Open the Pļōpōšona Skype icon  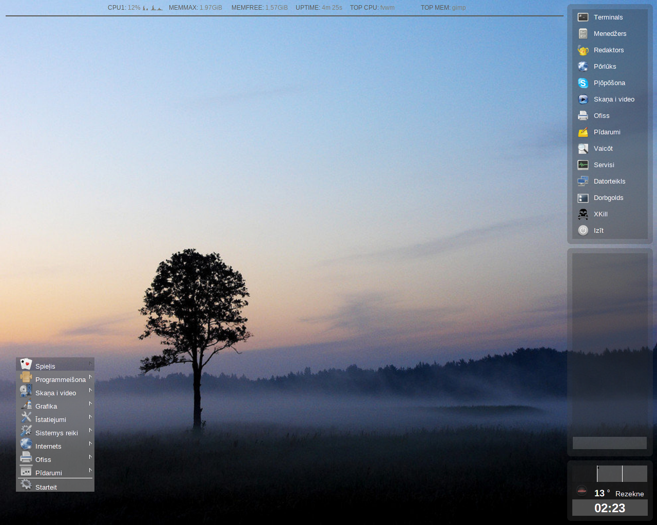[x=583, y=83]
